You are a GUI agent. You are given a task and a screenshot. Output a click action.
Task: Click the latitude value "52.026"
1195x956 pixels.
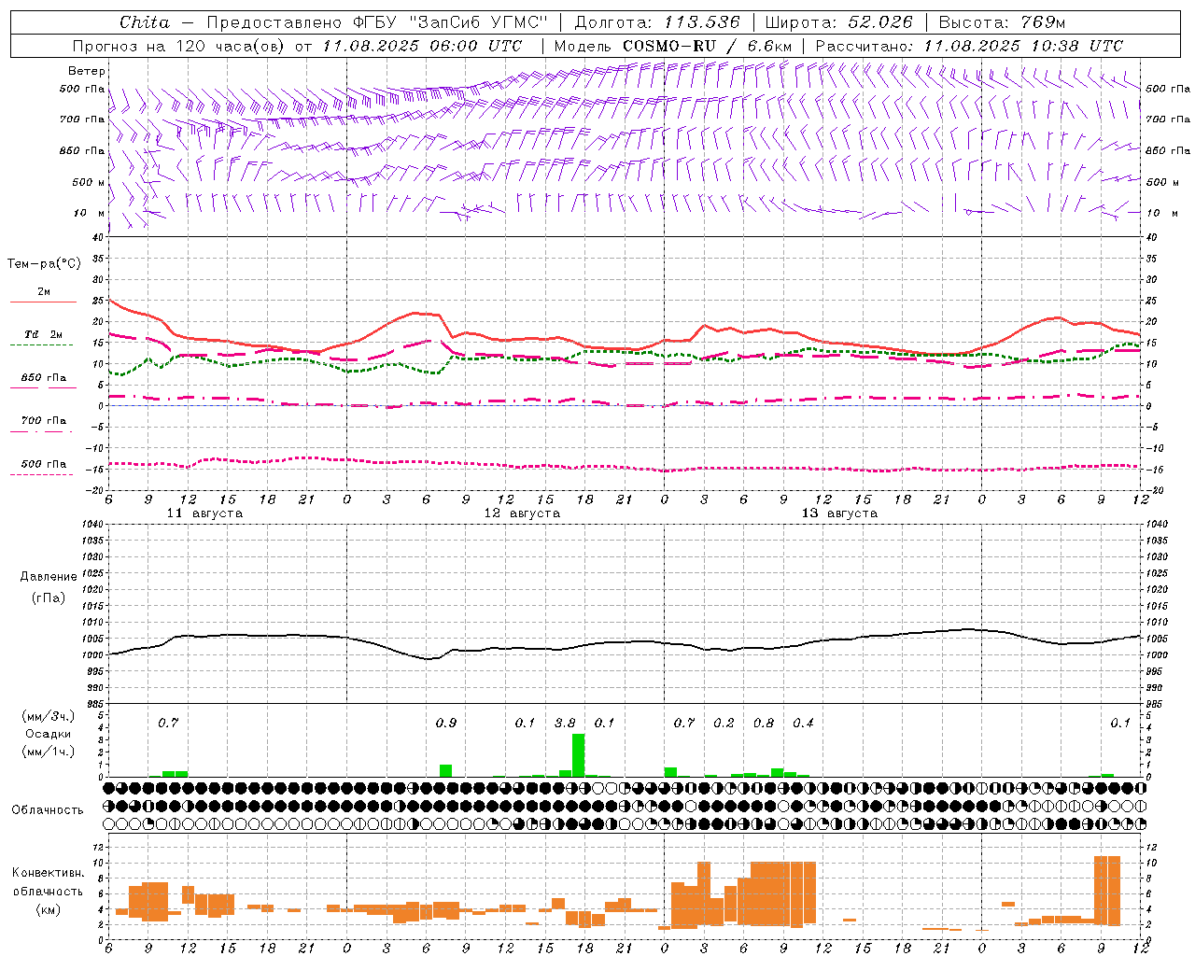(x=879, y=22)
